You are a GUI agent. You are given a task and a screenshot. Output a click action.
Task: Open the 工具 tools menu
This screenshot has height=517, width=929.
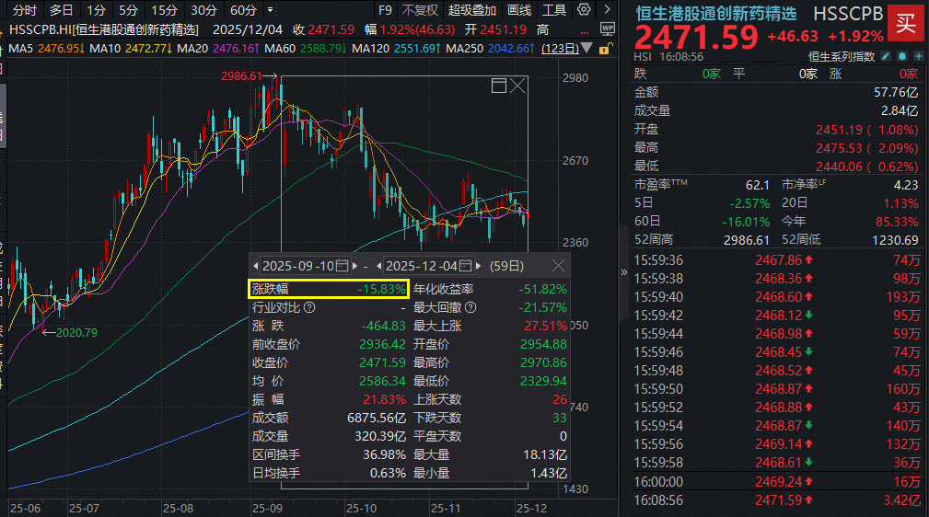click(x=554, y=10)
